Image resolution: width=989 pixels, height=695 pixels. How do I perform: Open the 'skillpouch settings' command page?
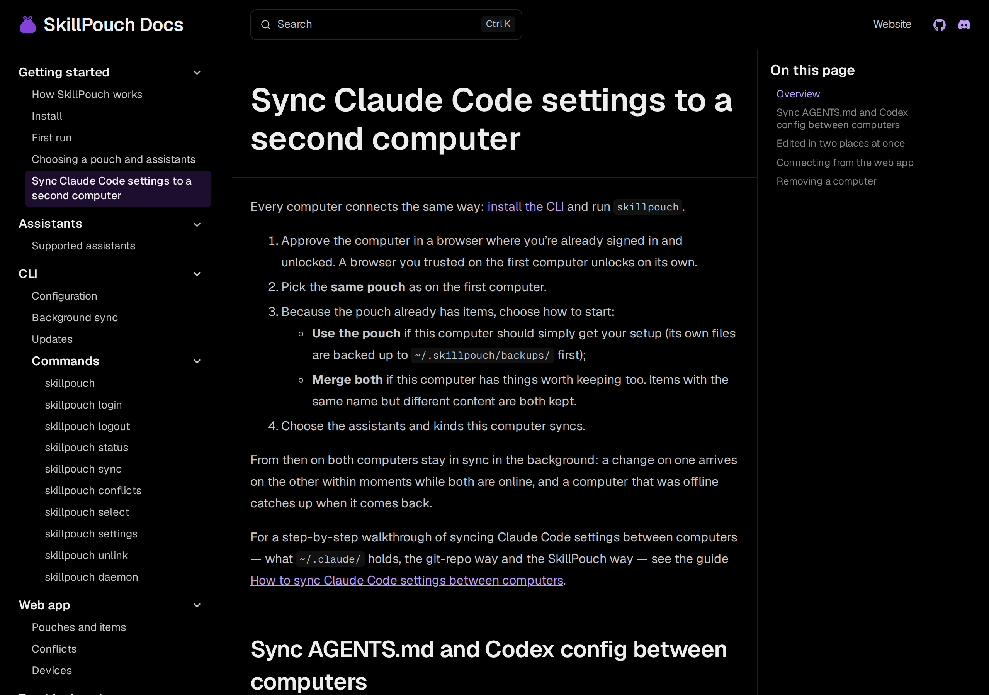point(91,534)
